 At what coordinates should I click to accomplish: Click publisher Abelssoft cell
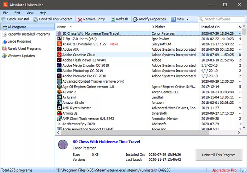(159, 124)
